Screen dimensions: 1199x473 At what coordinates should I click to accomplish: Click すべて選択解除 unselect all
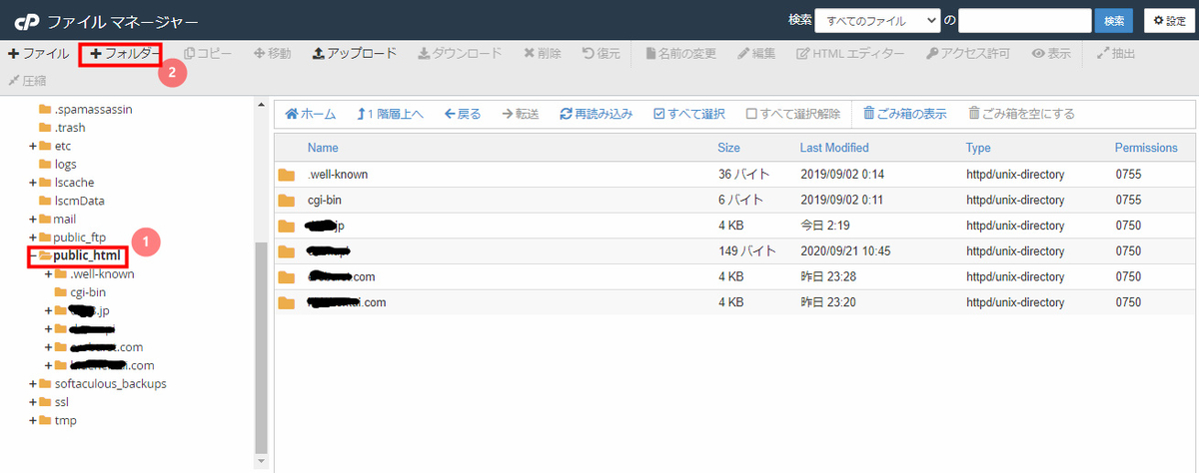[794, 114]
